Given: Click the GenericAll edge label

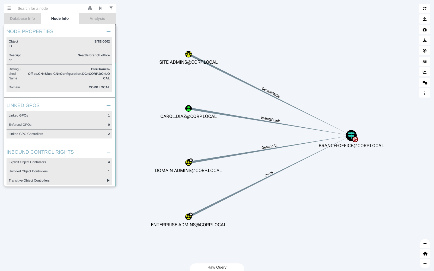Looking at the screenshot, I should point(269,147).
